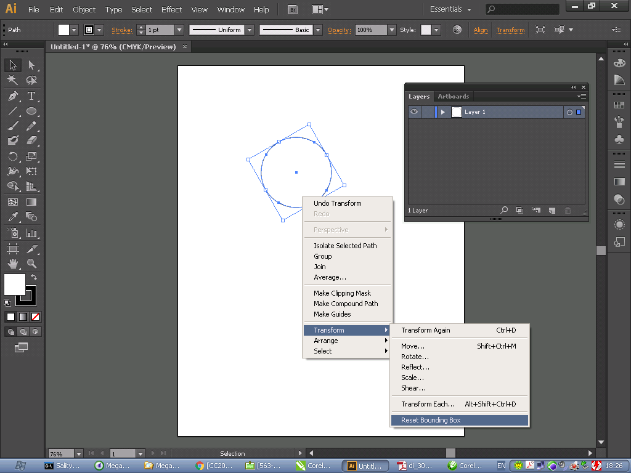Open the Align panel link

click(481, 30)
